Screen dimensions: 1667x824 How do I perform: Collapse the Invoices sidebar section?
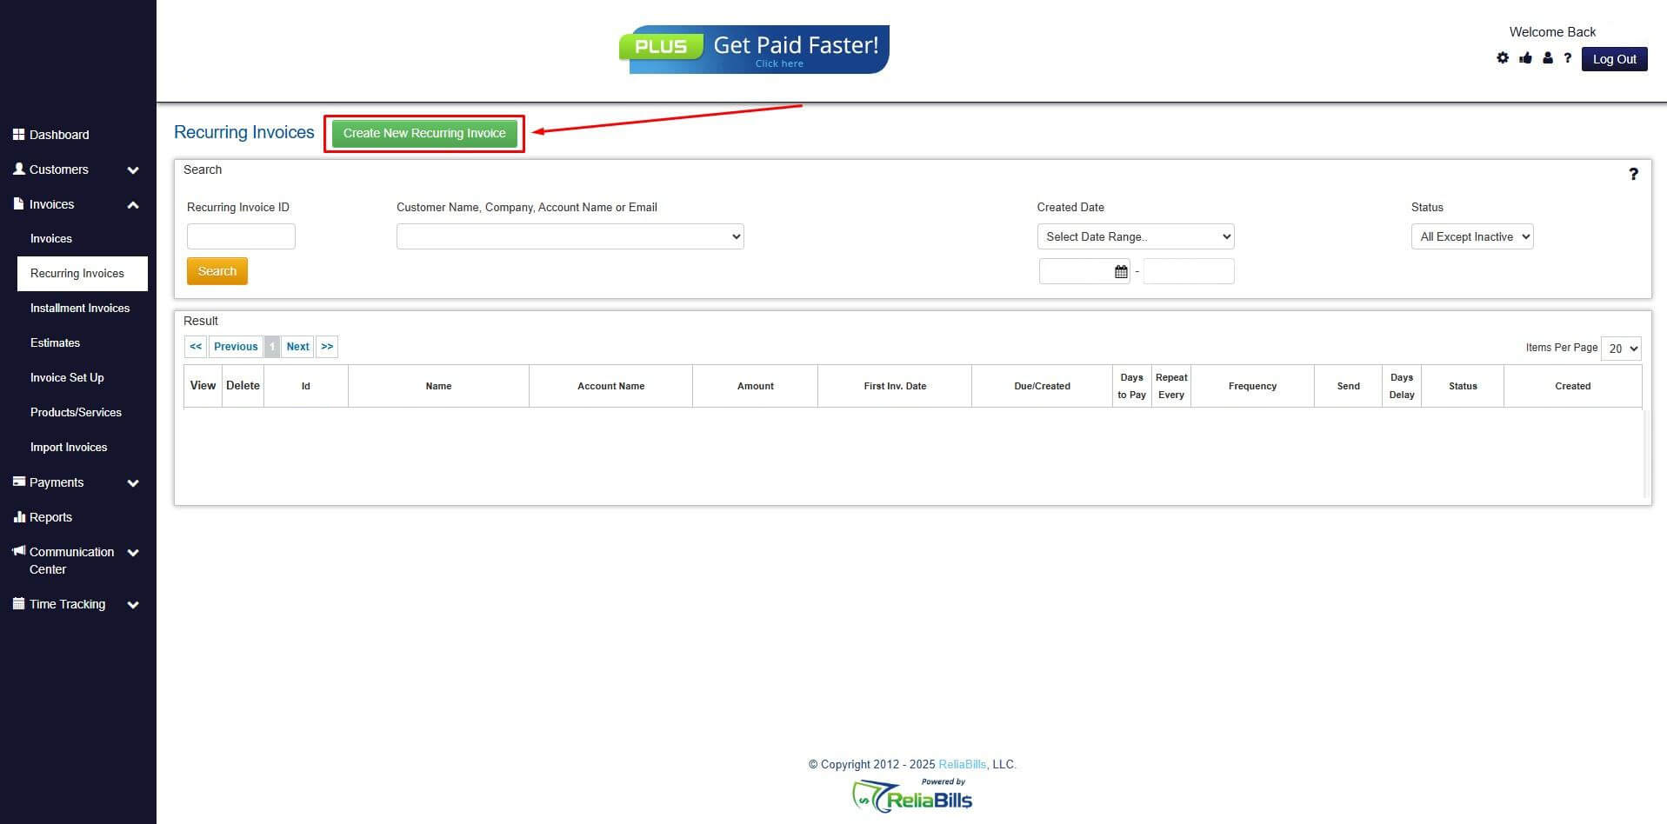tap(132, 204)
